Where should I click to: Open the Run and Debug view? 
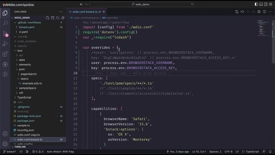(x=5, y=43)
